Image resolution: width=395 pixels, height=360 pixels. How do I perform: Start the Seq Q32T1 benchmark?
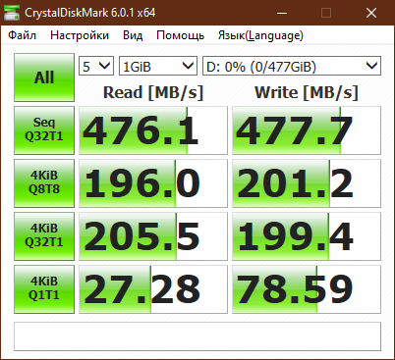coord(44,130)
